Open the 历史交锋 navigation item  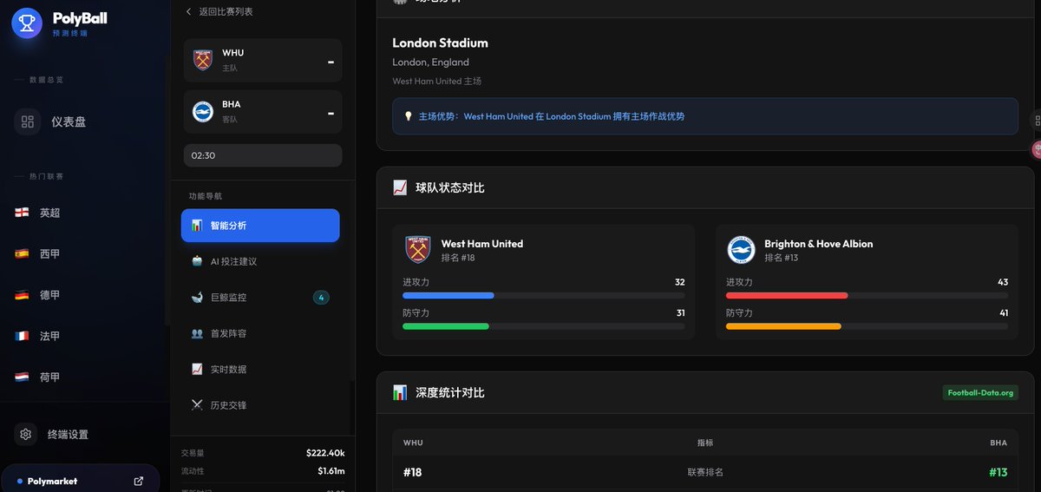(x=260, y=405)
